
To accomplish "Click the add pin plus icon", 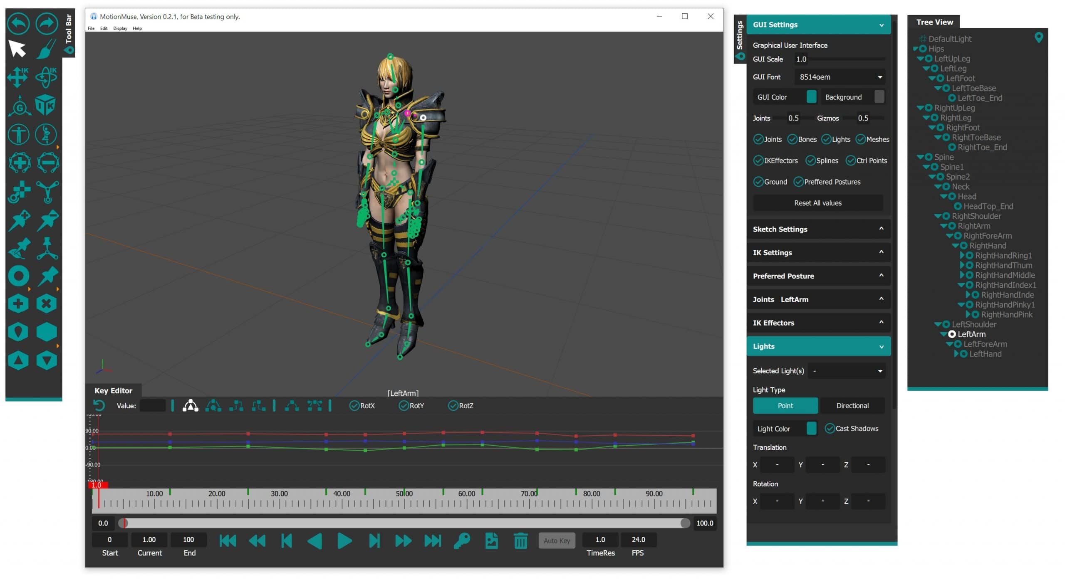I will pyautogui.click(x=19, y=220).
